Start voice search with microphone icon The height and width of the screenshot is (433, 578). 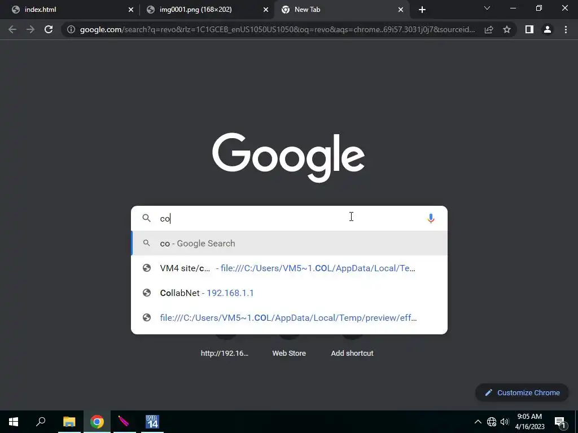(431, 218)
